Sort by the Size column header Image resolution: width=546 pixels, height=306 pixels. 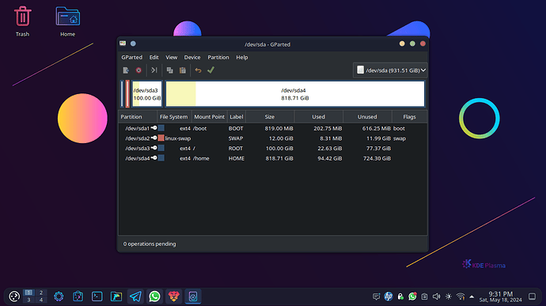coord(270,116)
